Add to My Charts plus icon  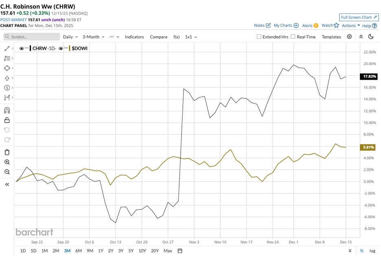296,25
